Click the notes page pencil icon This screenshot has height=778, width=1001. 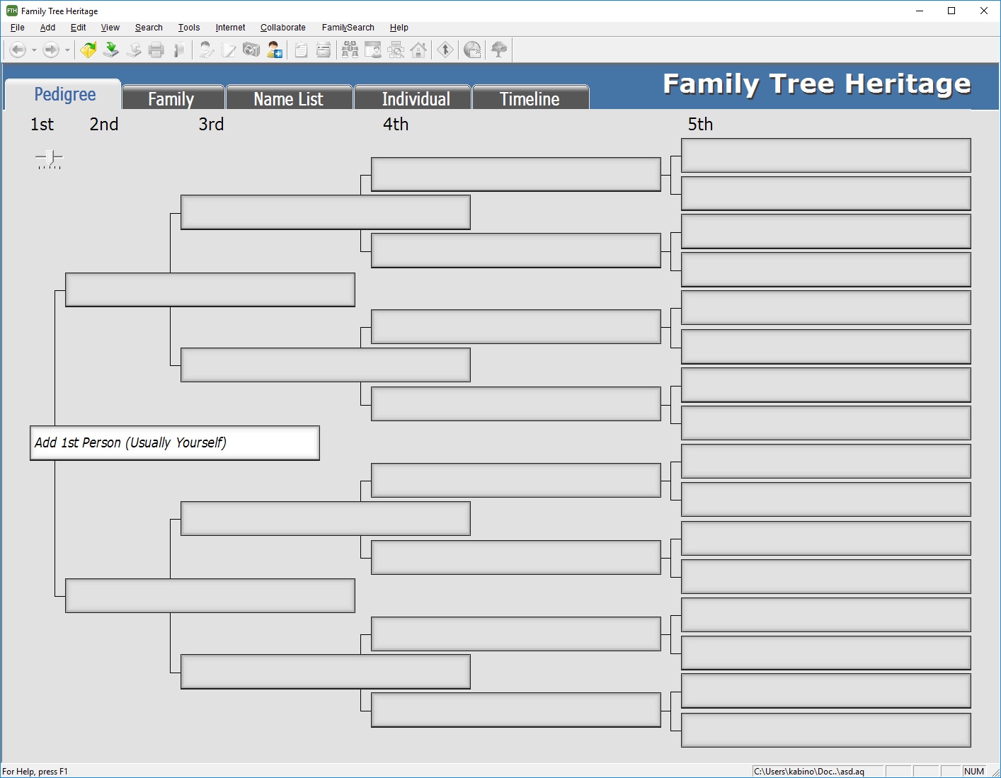click(x=229, y=50)
